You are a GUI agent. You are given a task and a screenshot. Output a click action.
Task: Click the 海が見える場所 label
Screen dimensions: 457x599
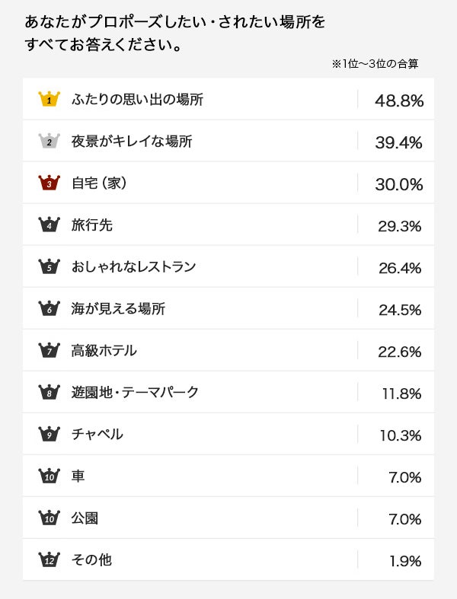pyautogui.click(x=118, y=308)
